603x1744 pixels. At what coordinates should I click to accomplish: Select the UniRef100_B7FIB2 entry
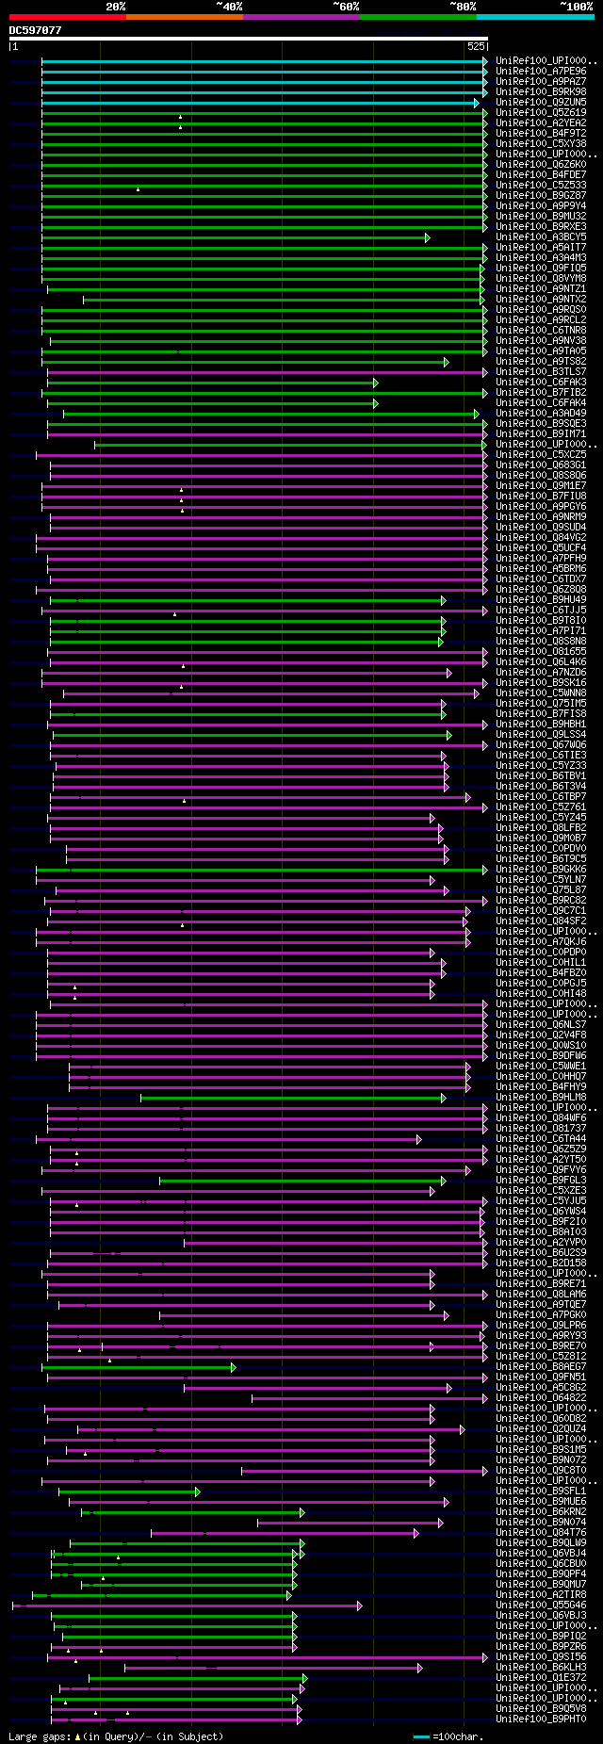[541, 393]
